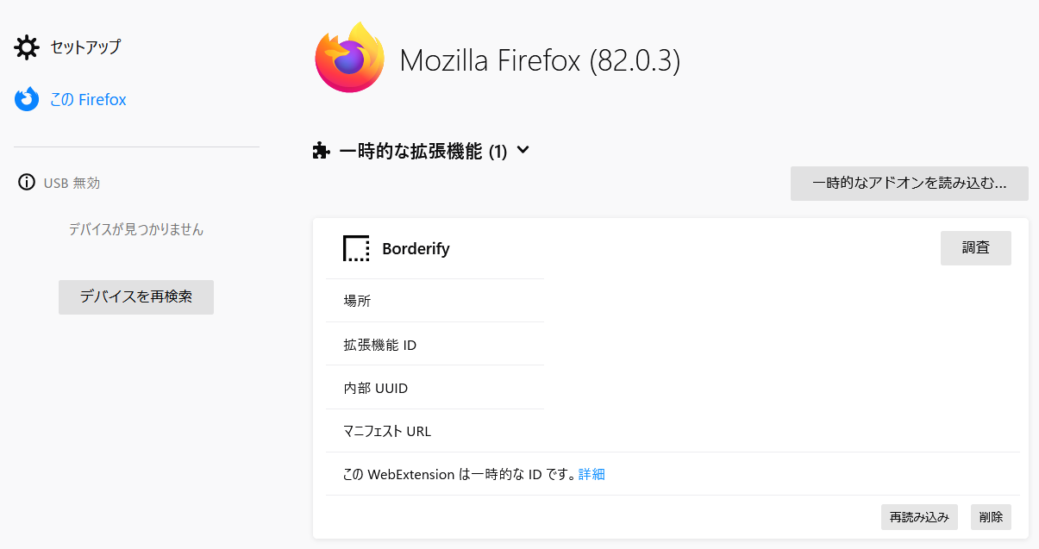This screenshot has width=1039, height=549.
Task: Click the blue Firefox sidebar icon
Action: 27,99
